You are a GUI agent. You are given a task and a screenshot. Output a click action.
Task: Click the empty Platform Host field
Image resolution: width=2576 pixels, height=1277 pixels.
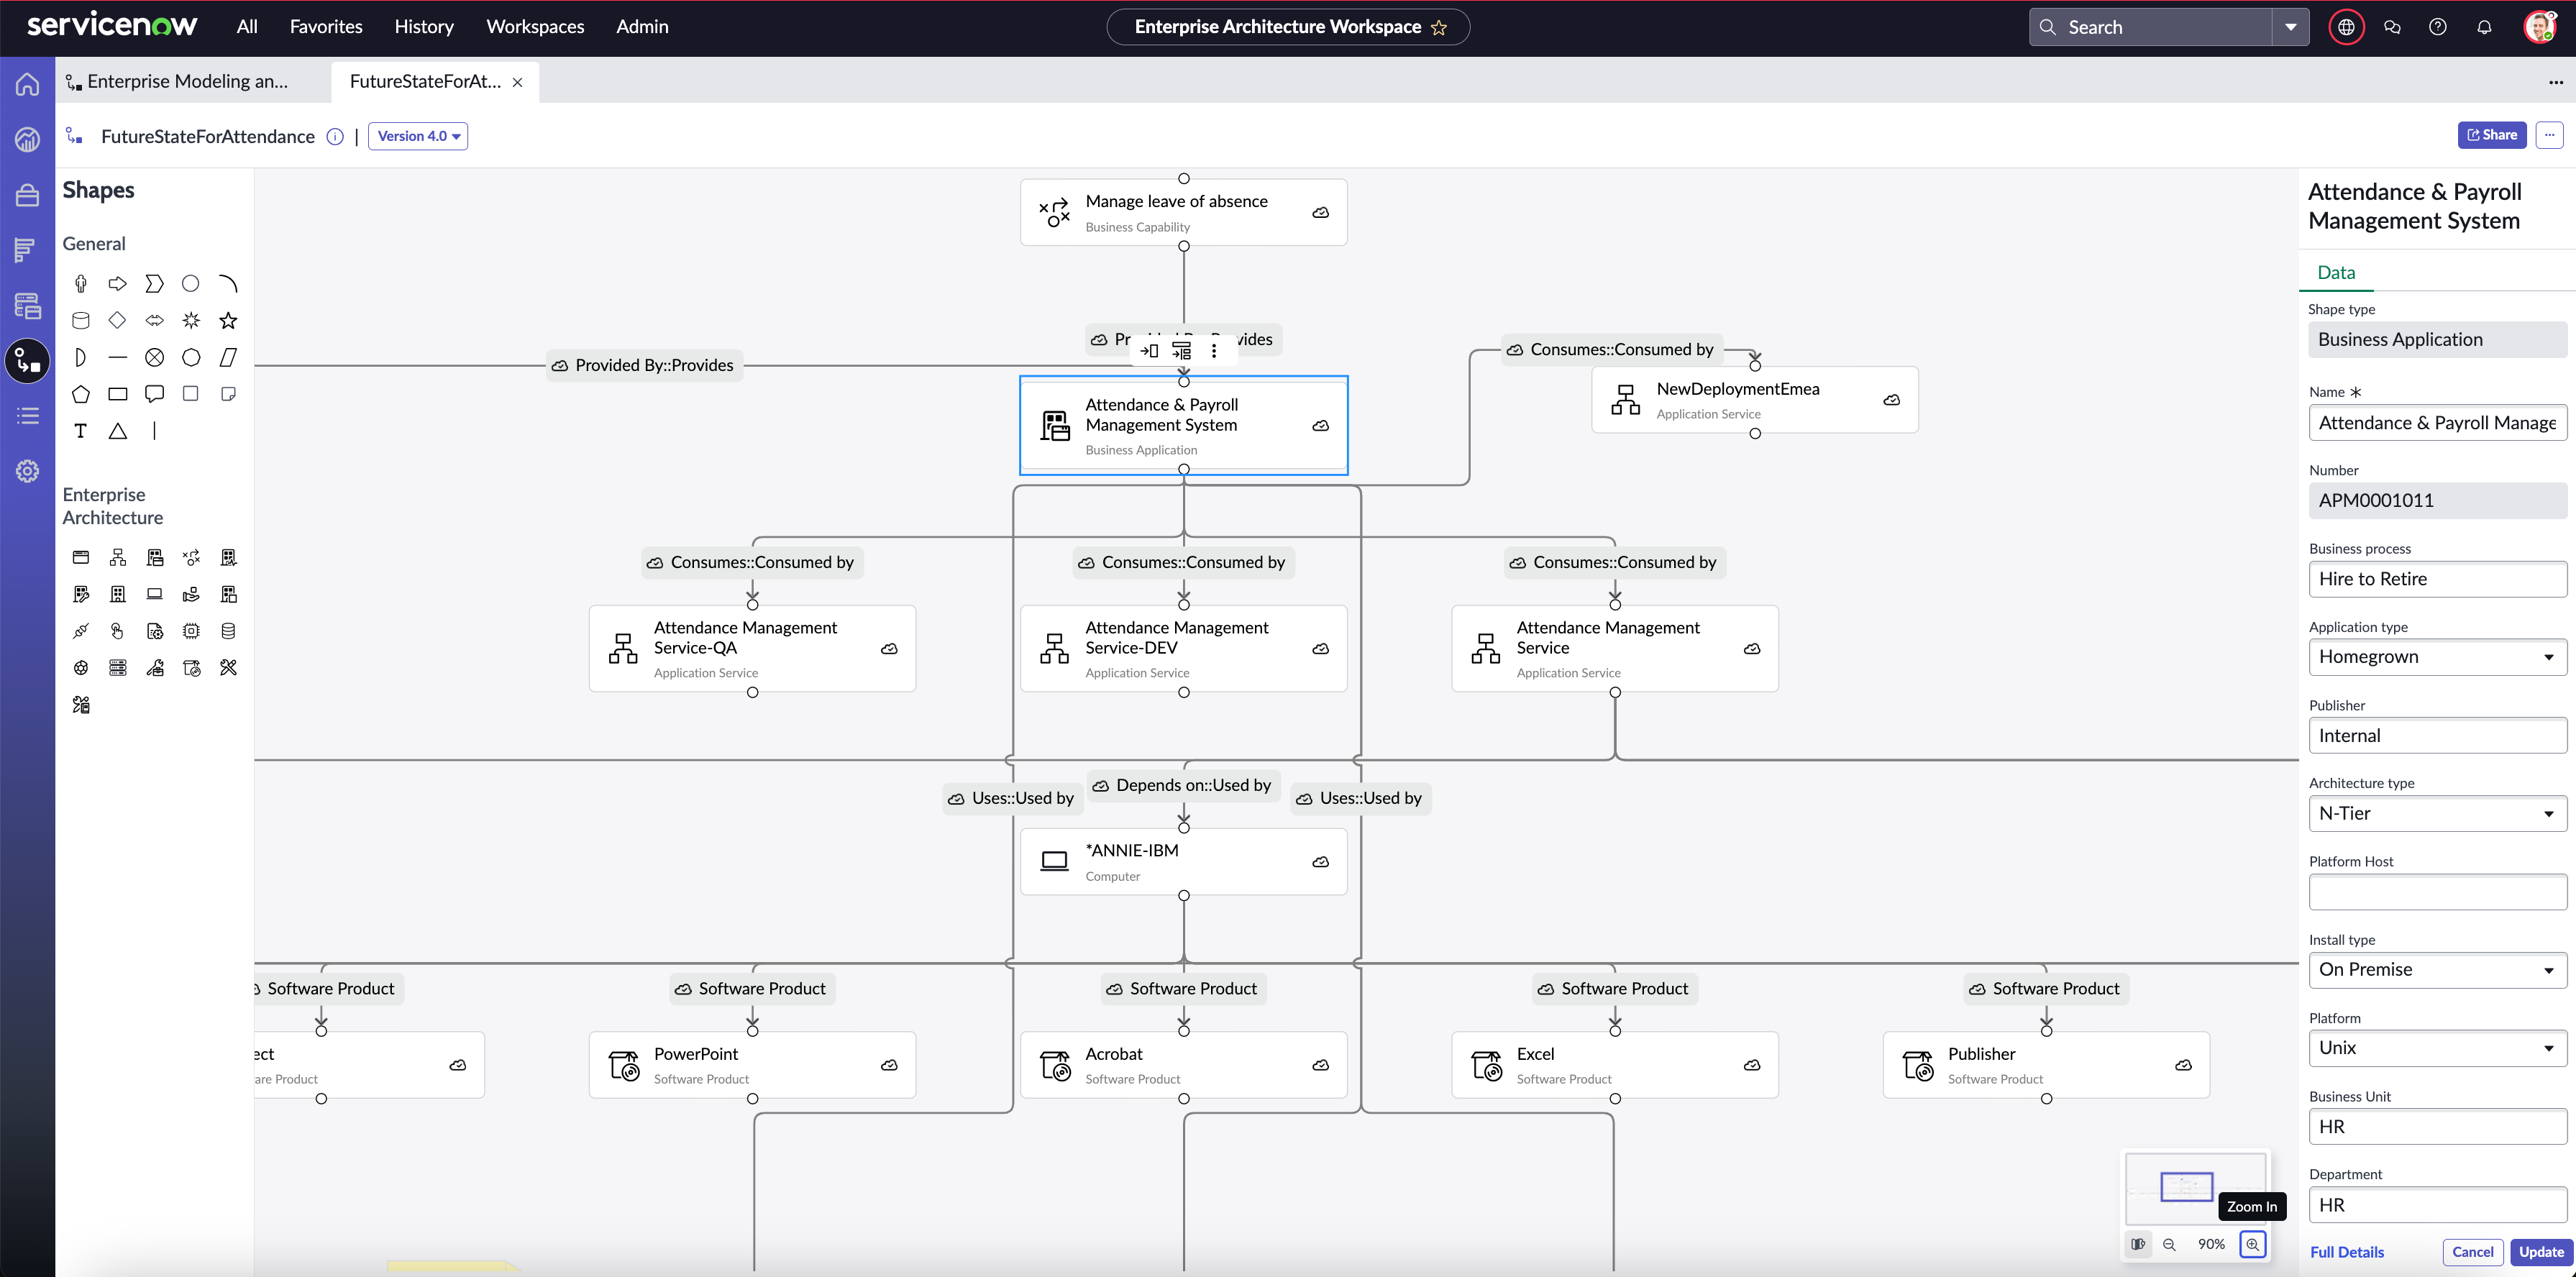point(2437,892)
